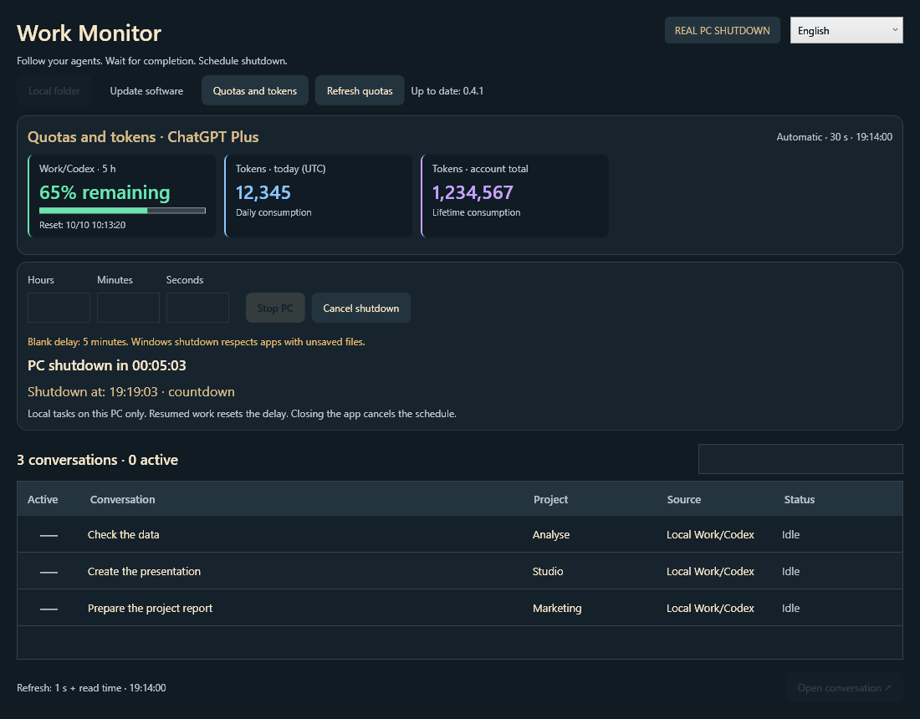Click the Status column header

coord(799,500)
